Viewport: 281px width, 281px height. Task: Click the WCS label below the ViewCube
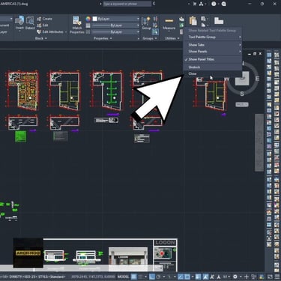242,104
